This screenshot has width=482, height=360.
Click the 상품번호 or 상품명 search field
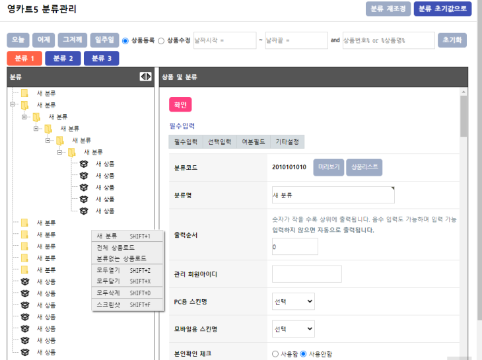coord(389,40)
